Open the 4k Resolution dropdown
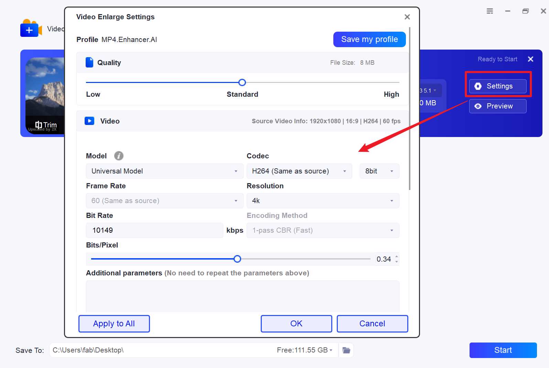The width and height of the screenshot is (549, 368). (323, 201)
